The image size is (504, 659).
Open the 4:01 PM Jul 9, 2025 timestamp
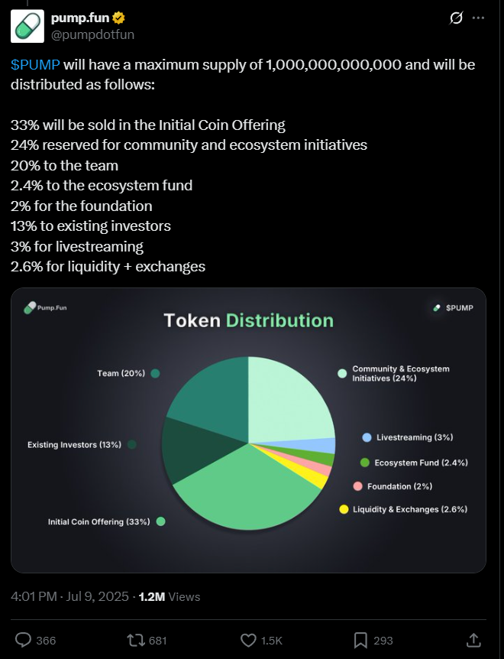[x=69, y=596]
